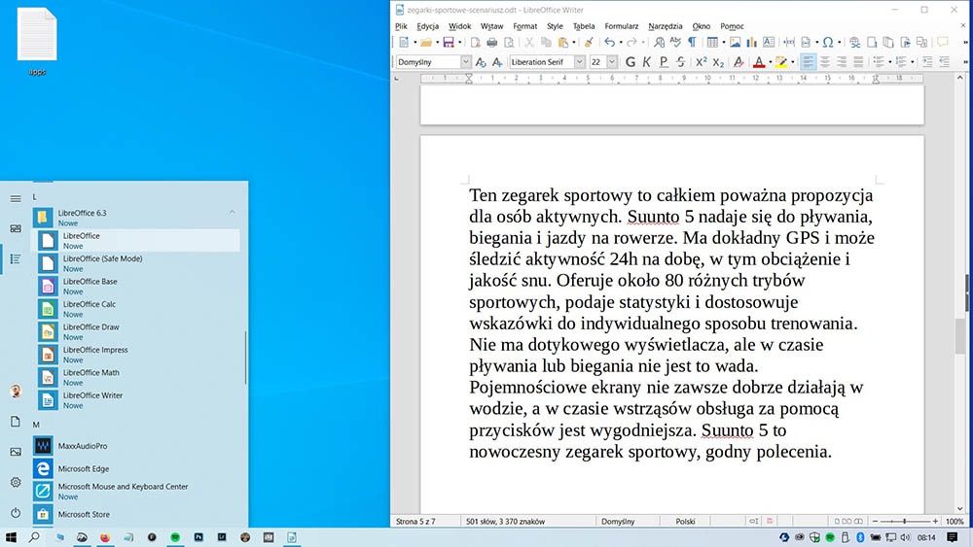
Task: Undo the last action in Writer
Action: [x=610, y=42]
